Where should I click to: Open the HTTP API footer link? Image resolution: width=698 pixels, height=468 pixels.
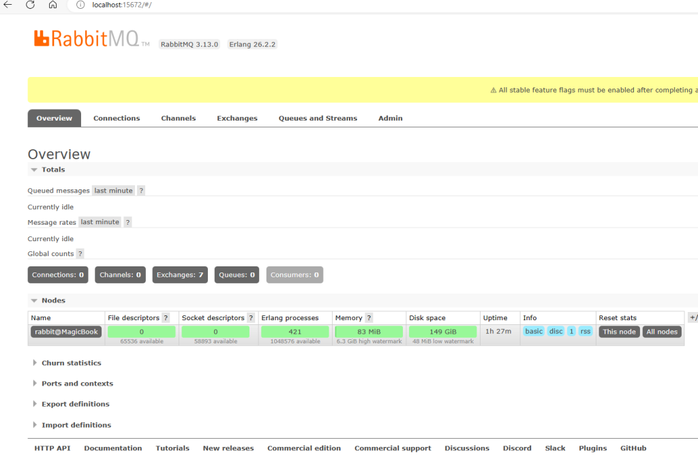pos(52,448)
